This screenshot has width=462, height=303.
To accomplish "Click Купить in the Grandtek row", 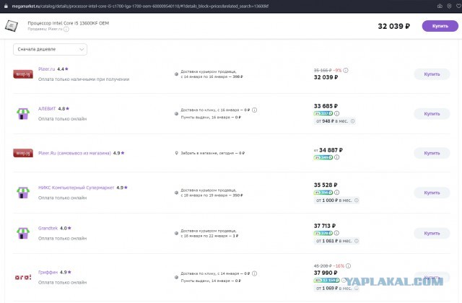I will pos(432,233).
